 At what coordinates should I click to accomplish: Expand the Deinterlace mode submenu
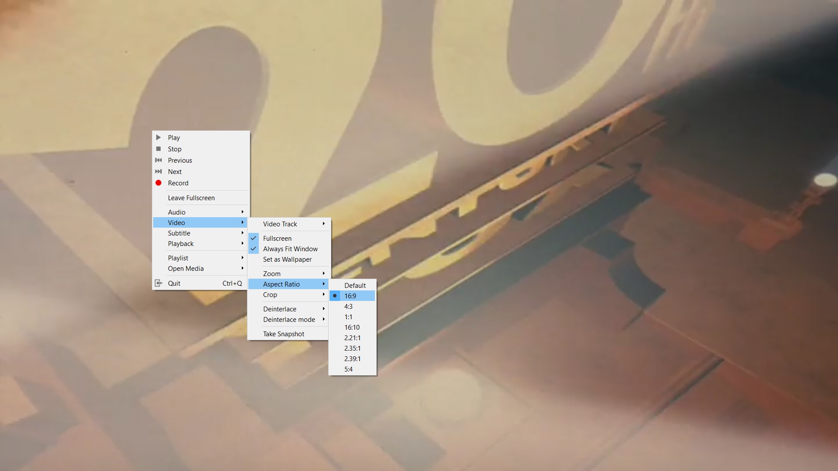point(288,319)
